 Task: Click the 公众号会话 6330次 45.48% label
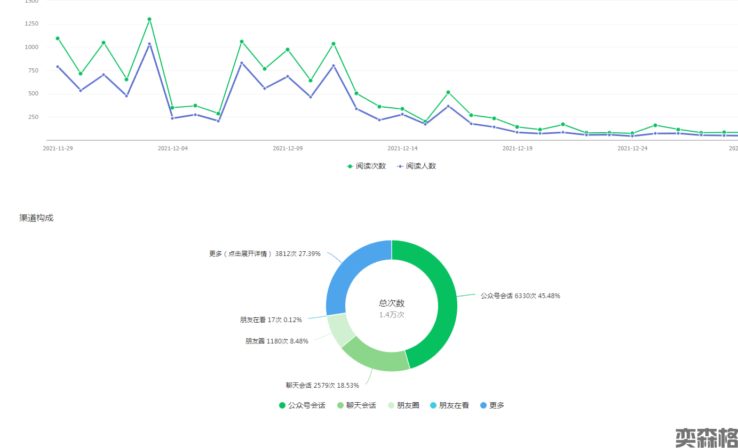click(520, 295)
